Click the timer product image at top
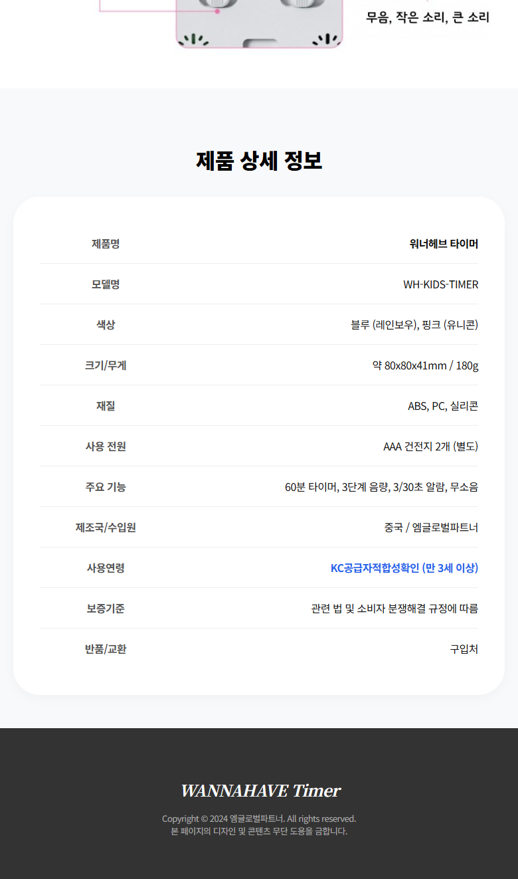Screen dimensions: 518x879 [x=259, y=24]
